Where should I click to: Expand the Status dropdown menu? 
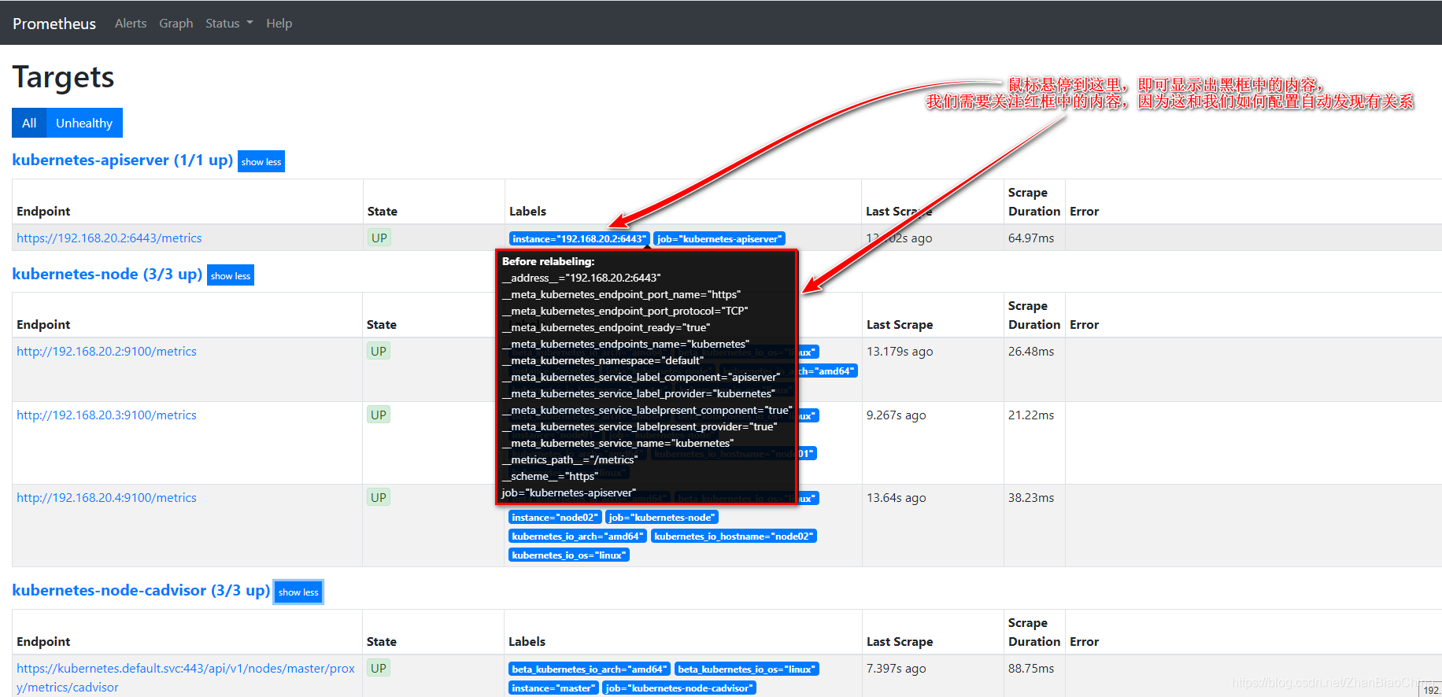tap(229, 24)
